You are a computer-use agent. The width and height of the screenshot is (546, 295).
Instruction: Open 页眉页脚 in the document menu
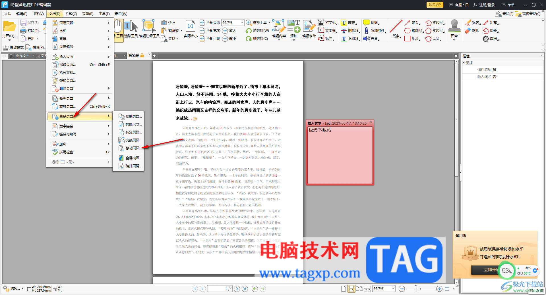tap(80, 23)
